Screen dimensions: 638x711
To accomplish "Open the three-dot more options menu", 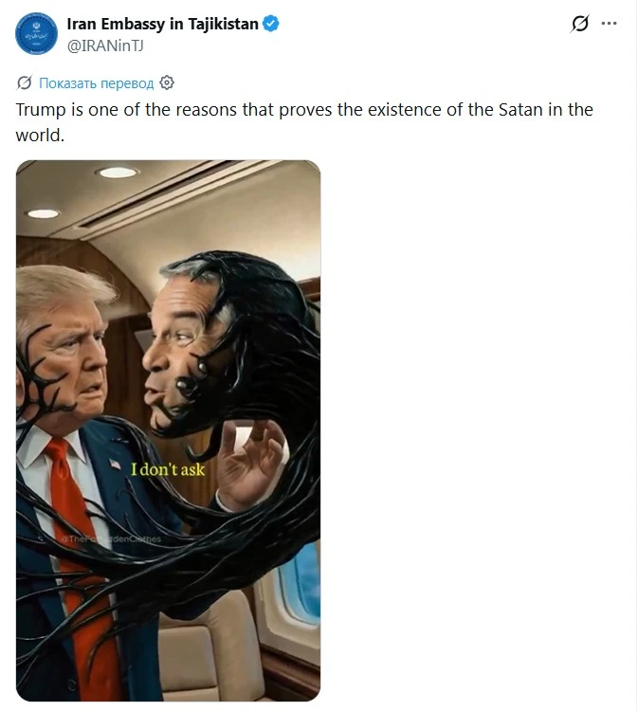I will (609, 23).
